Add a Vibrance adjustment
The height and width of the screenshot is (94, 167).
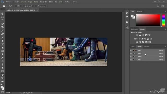click(x=150, y=35)
